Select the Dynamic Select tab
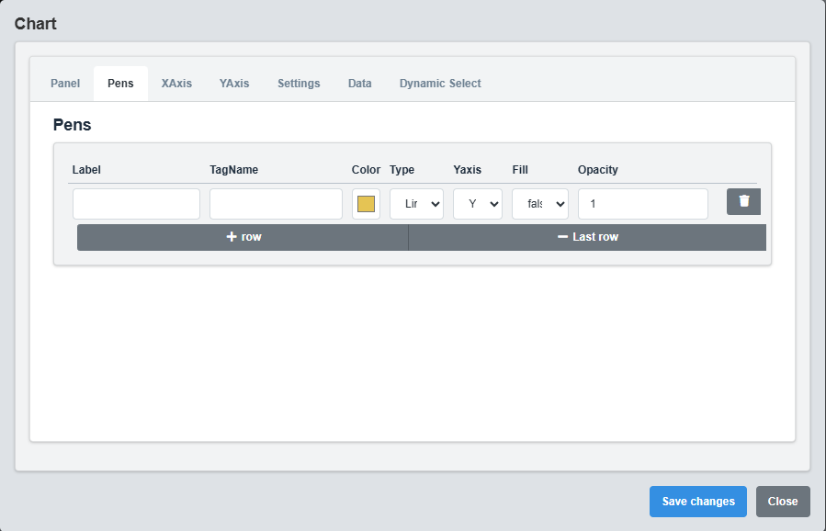The image size is (826, 531). [x=440, y=84]
